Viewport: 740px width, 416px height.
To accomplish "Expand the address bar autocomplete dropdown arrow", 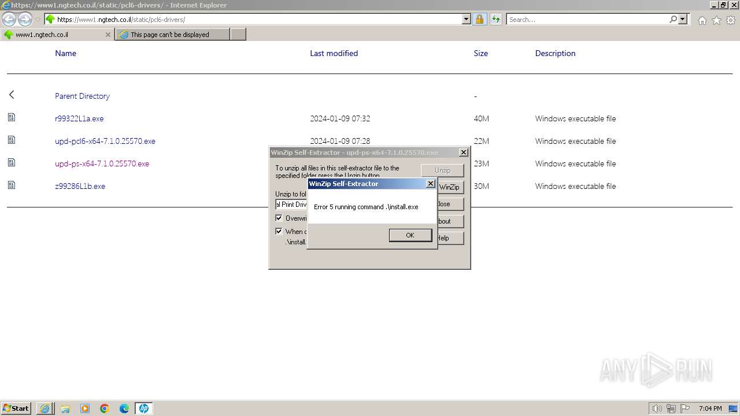I will coord(467,20).
